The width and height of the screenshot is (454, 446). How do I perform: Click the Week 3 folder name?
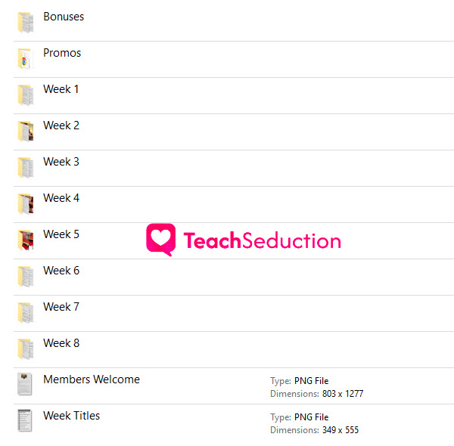tap(61, 162)
